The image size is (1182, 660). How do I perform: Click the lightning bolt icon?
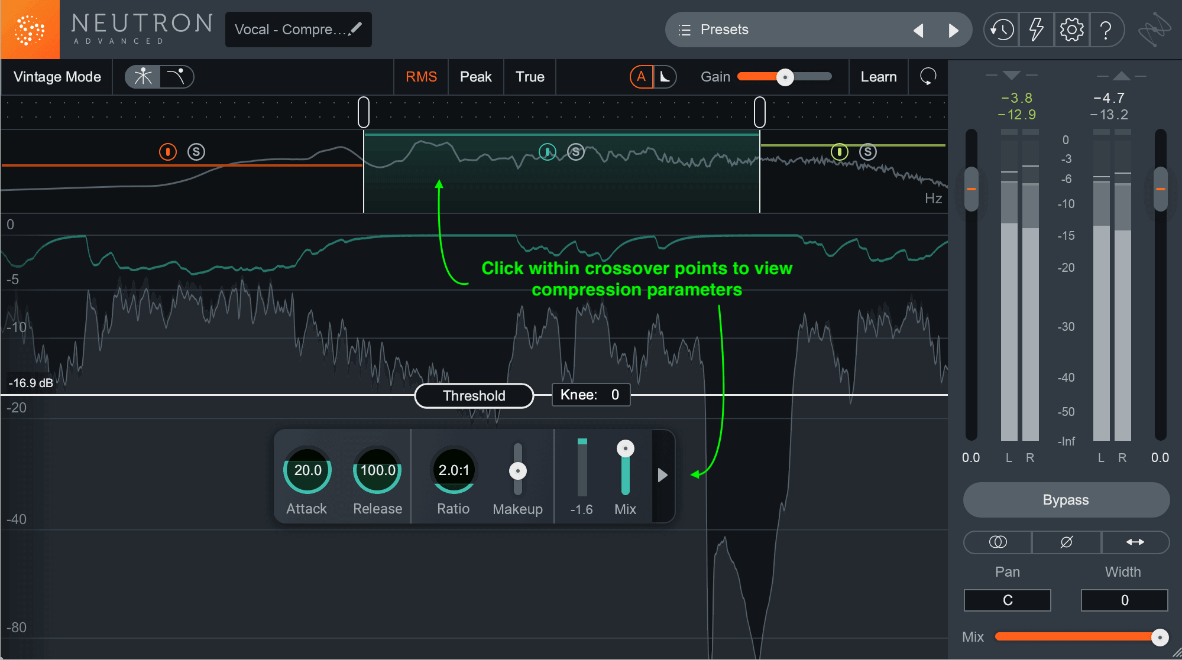[x=1036, y=30]
